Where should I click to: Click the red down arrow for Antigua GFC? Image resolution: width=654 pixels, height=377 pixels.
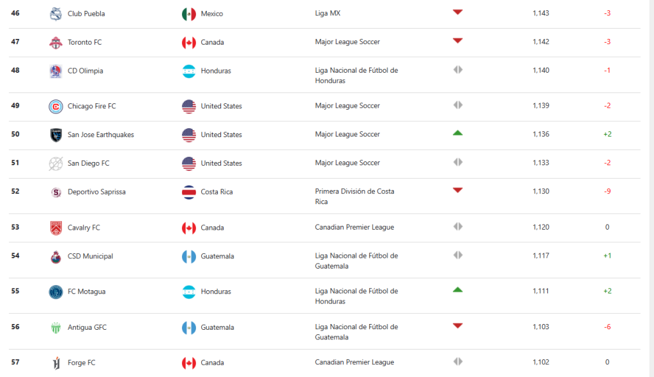(457, 326)
